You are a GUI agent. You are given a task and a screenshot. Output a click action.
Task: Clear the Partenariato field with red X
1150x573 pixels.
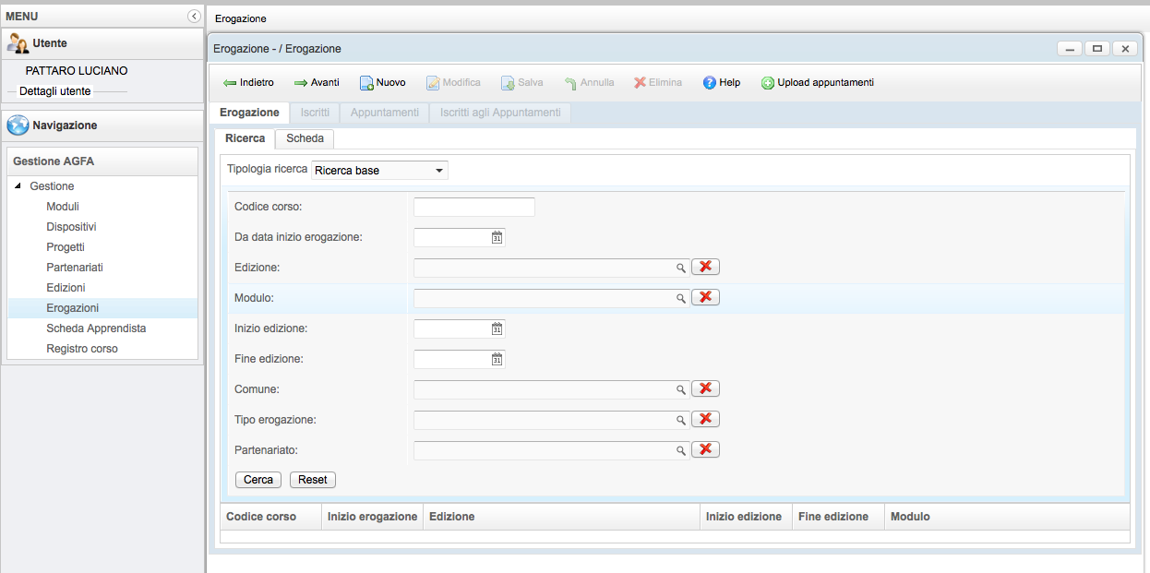[x=705, y=449]
